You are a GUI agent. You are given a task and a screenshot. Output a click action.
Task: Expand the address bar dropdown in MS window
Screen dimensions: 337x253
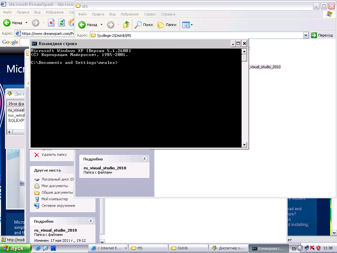pyautogui.click(x=306, y=35)
